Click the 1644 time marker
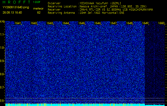 pos(66,23)
